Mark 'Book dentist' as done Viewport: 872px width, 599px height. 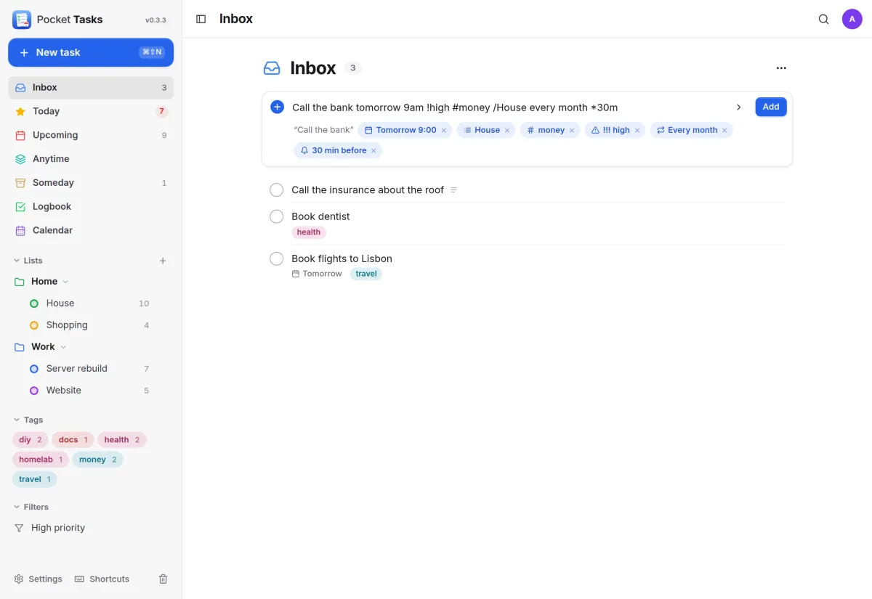tap(276, 216)
